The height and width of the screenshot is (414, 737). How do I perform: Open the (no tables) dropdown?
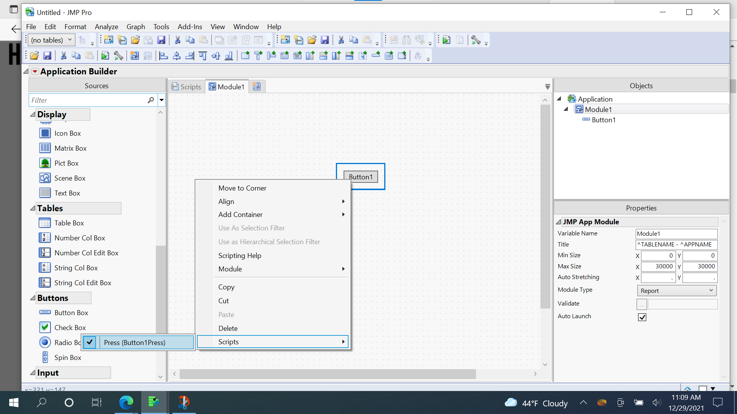pos(70,40)
